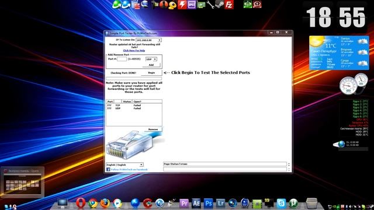The image size is (374, 210).
Task: Launch uTorrent from the bottom dock
Action: (x=293, y=204)
